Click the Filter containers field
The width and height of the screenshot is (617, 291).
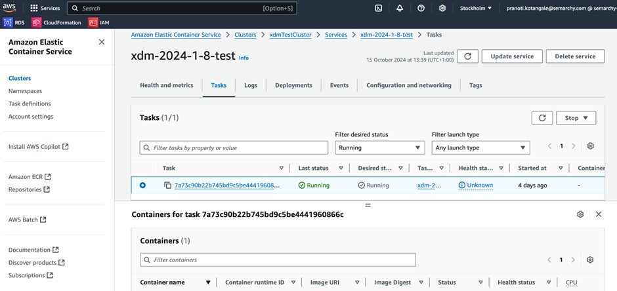278,260
